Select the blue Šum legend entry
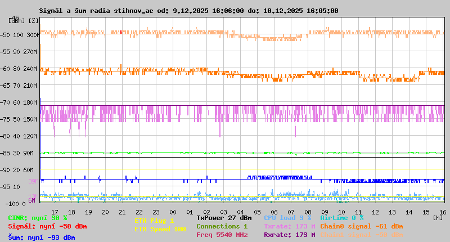This screenshot has height=242, width=450. pos(42,237)
